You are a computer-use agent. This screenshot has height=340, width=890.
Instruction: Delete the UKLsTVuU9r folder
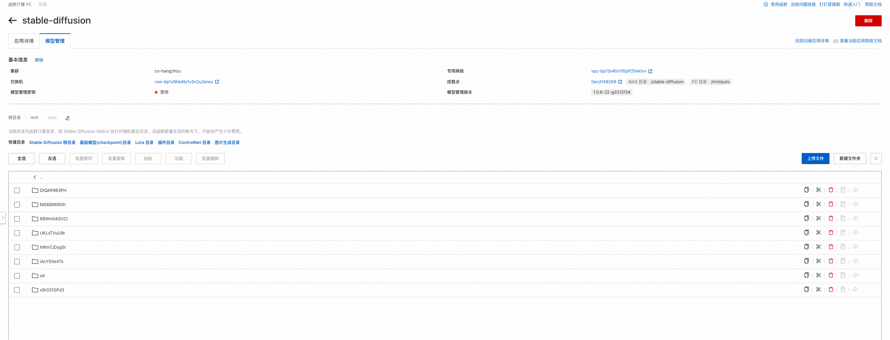click(831, 232)
